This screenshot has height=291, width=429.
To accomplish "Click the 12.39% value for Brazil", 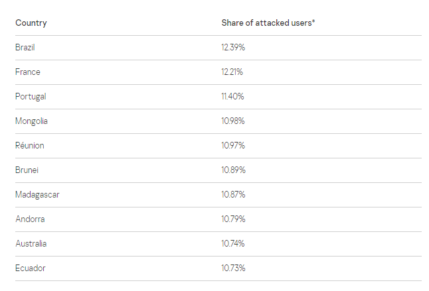I will pyautogui.click(x=233, y=48).
